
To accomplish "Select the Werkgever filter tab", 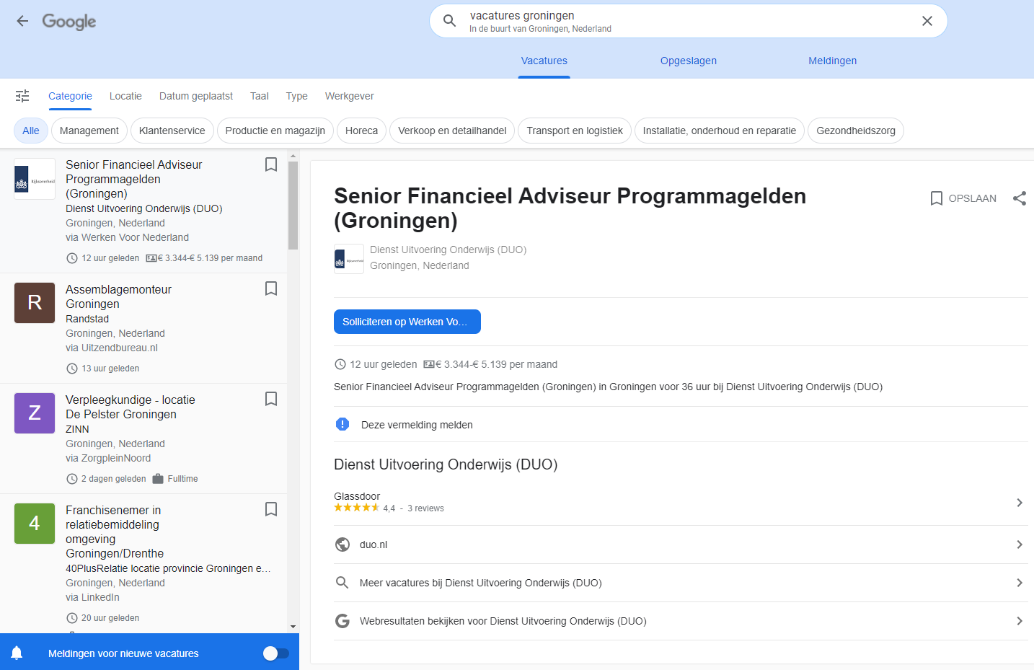I will pos(350,96).
